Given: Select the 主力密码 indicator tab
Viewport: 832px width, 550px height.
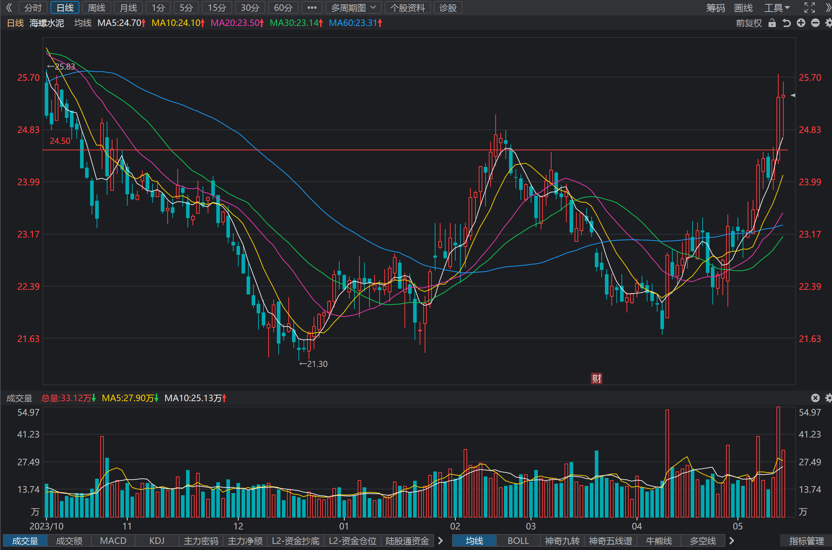Looking at the screenshot, I should (x=201, y=541).
